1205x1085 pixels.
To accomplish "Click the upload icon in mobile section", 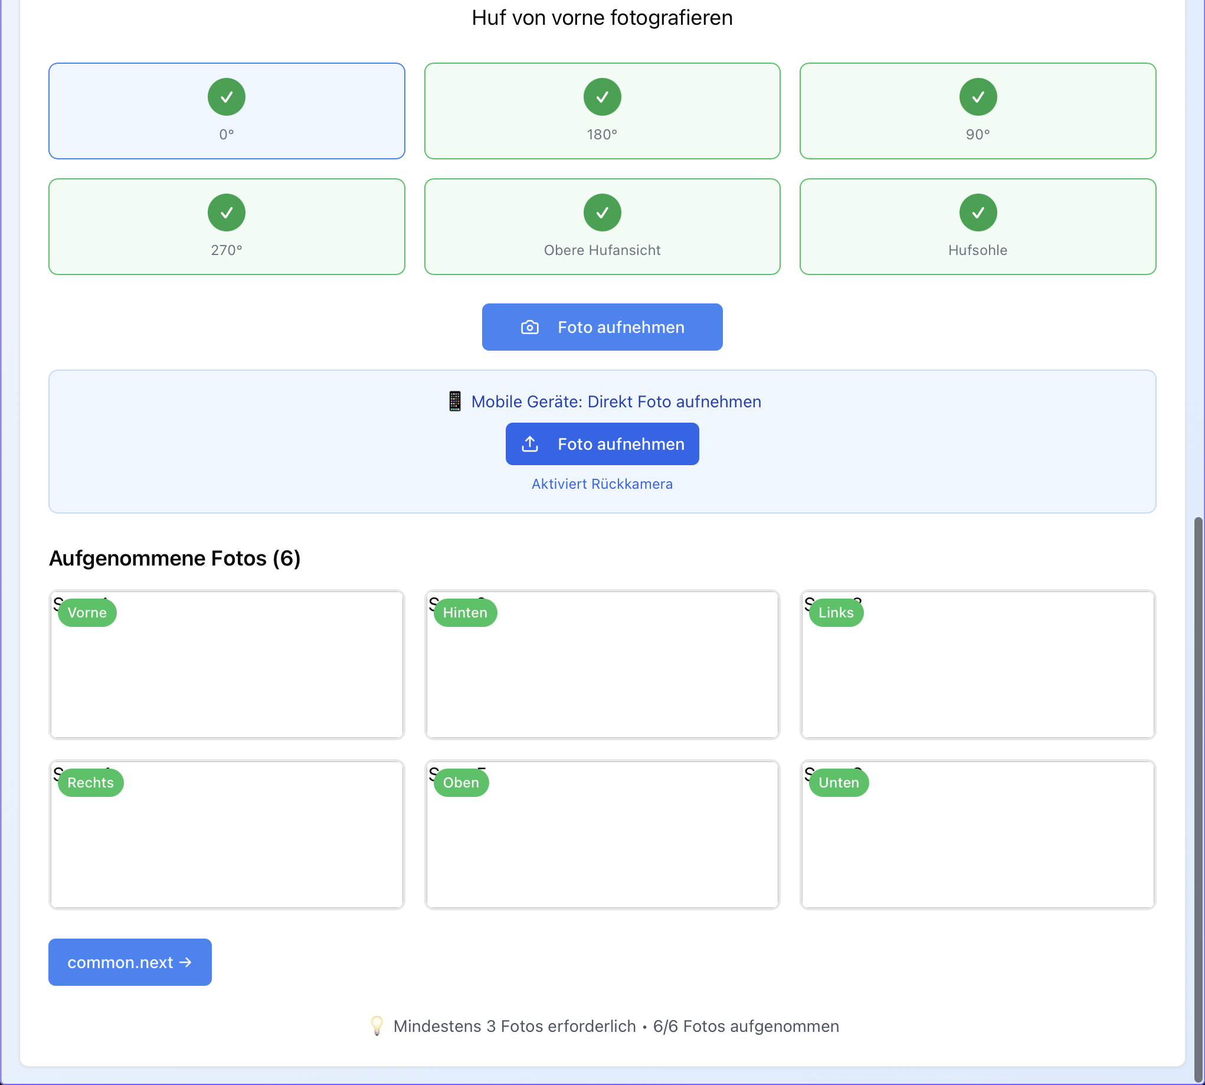I will pyautogui.click(x=529, y=444).
